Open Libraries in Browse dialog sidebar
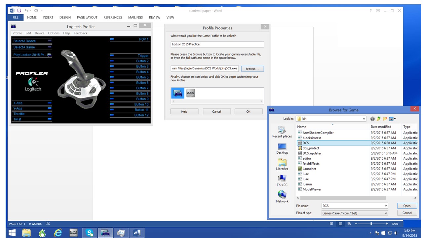 point(282,164)
